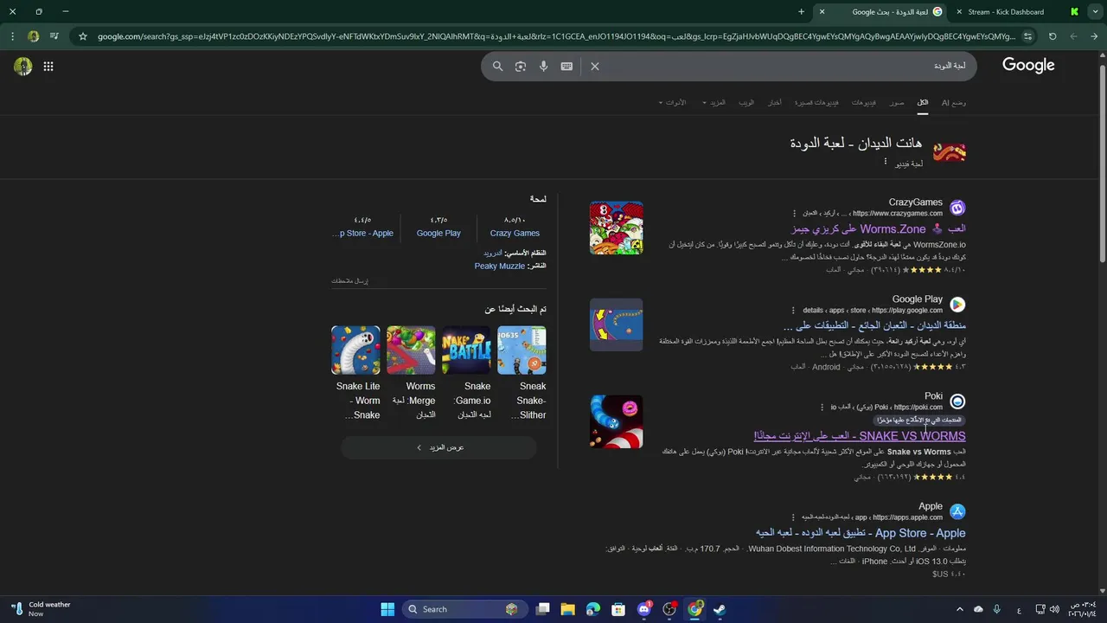Close the Google search results tab

[x=822, y=12]
